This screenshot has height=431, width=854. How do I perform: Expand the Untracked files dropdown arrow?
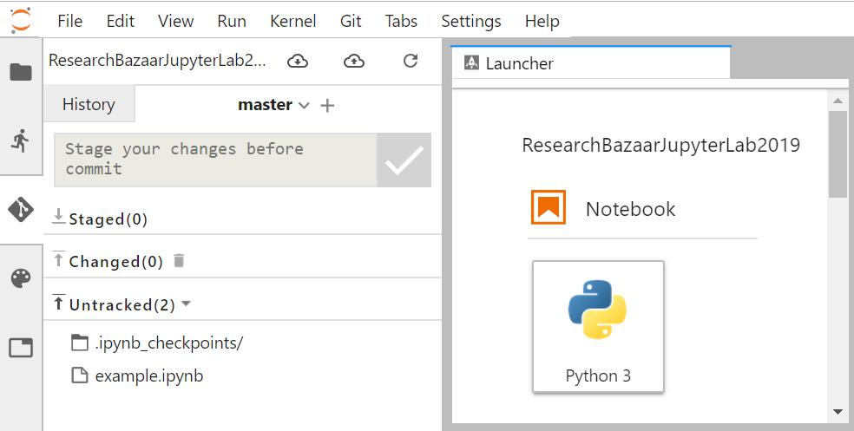pos(186,304)
